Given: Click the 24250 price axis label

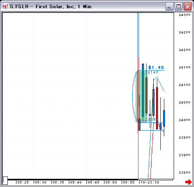Looking at the screenshot, I should click(185, 32).
